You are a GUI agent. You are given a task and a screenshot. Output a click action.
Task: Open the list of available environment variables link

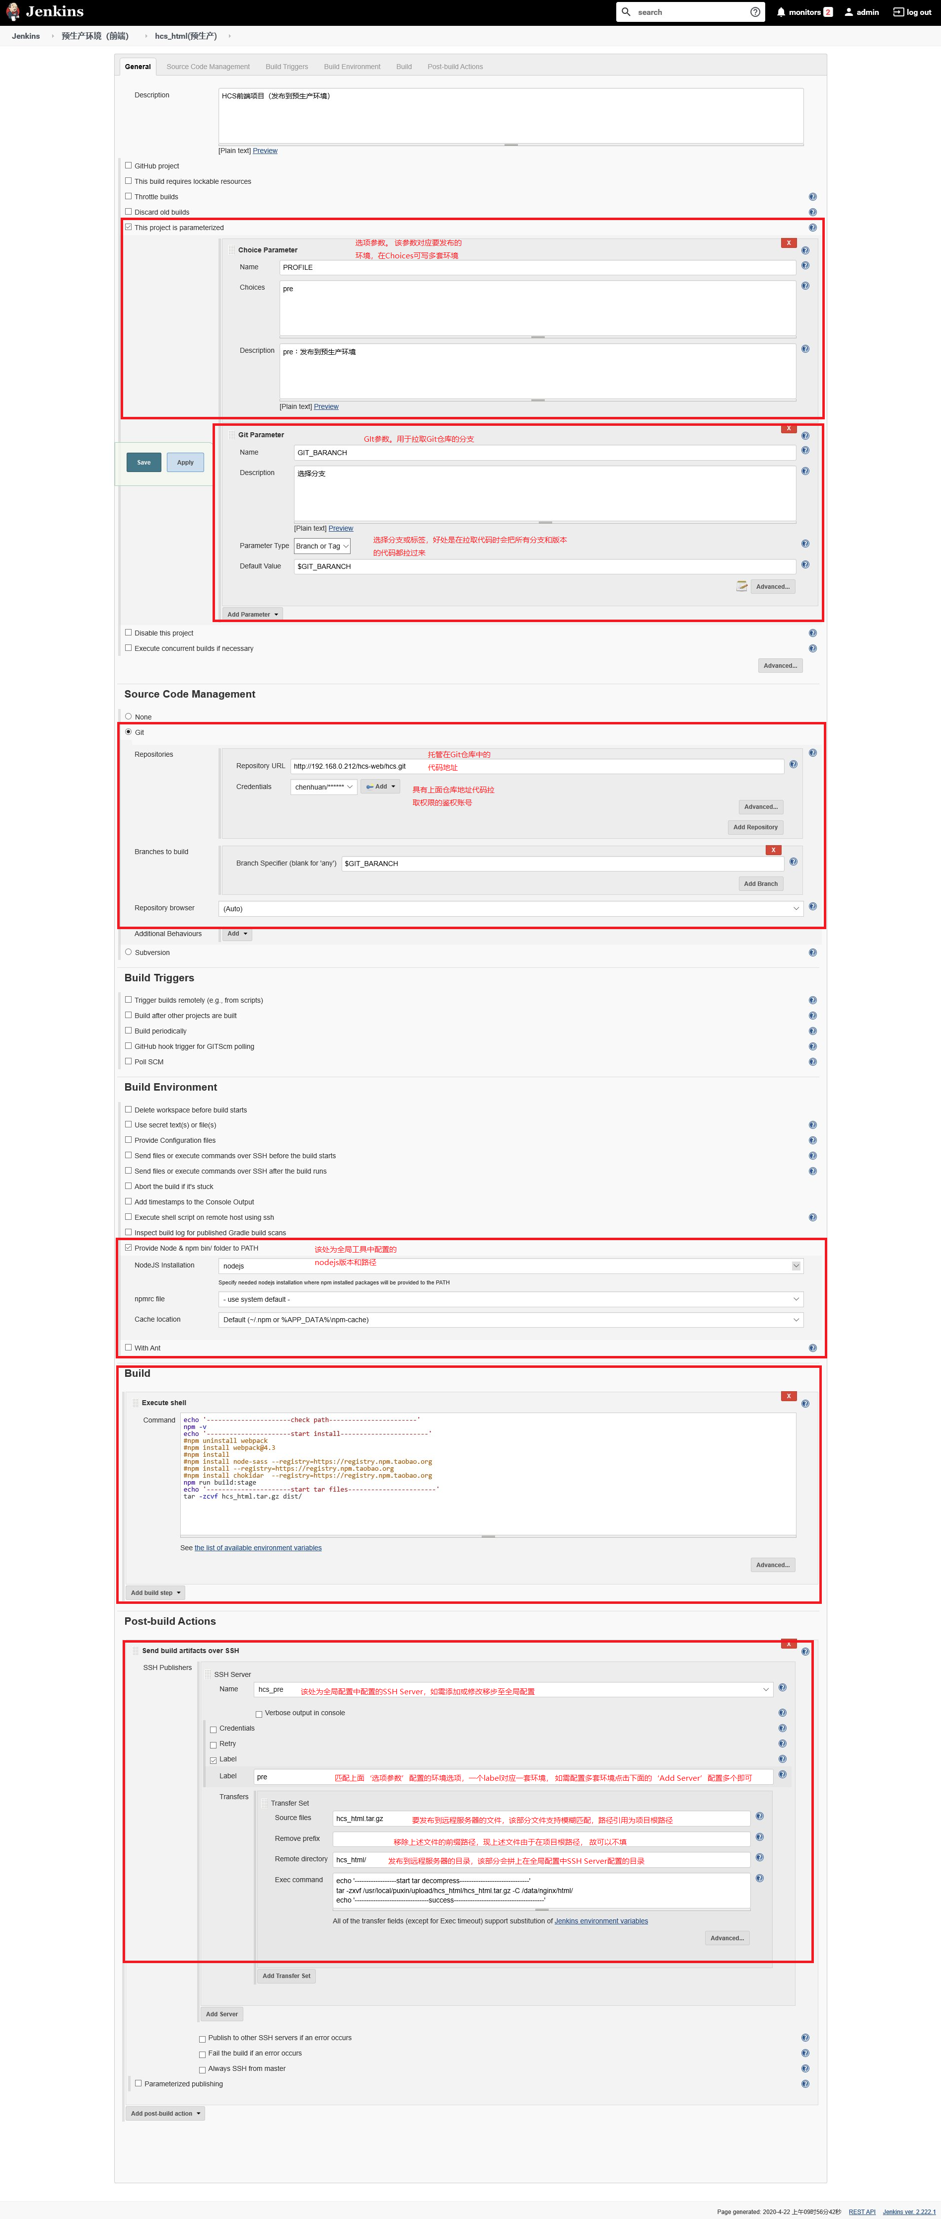point(257,1548)
